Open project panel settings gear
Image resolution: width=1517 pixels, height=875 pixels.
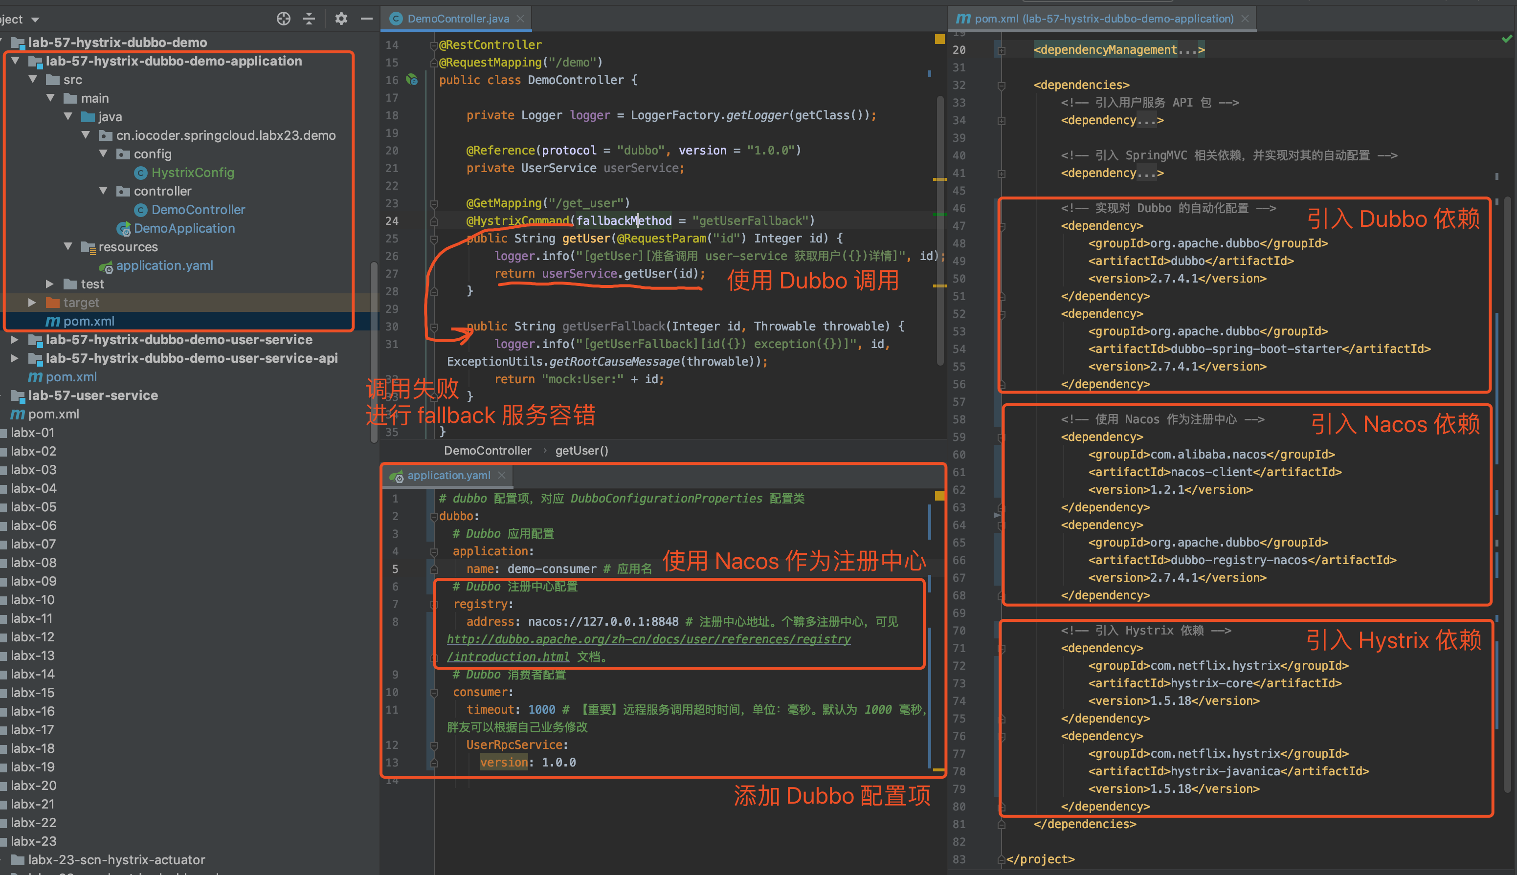341,19
